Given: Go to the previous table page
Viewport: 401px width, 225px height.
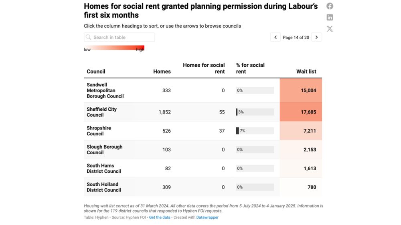Looking at the screenshot, I should (275, 37).
